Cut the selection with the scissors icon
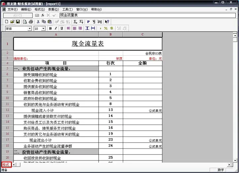Image resolution: width=239 pixels, height=173 pixels. tap(38, 22)
